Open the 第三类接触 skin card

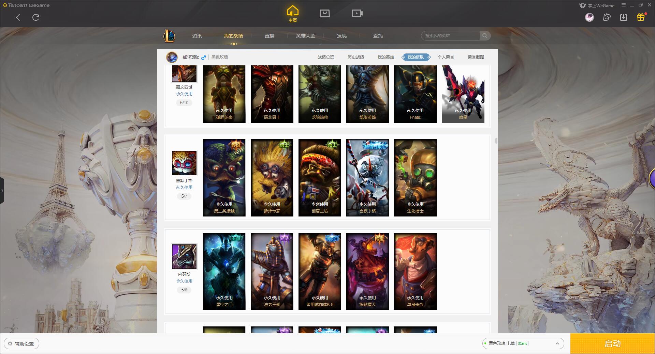224,178
